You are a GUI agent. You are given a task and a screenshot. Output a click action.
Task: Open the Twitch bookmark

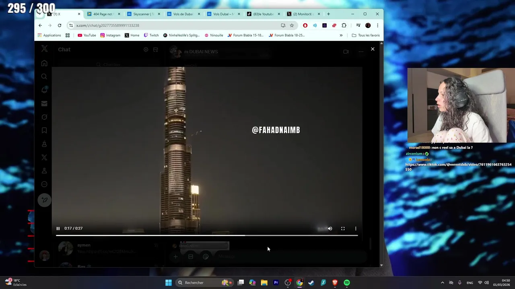point(151,35)
